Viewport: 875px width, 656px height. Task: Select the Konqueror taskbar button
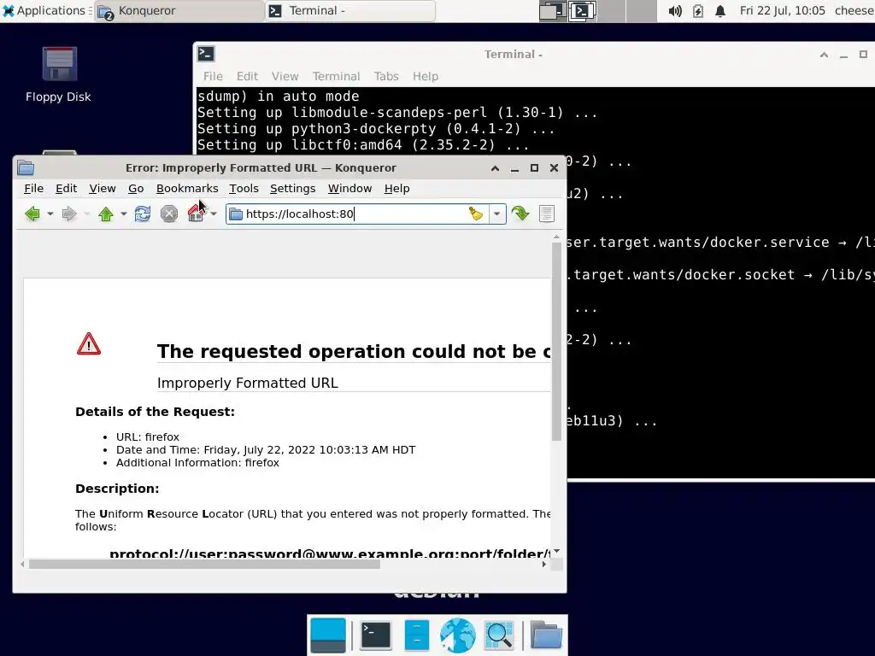click(179, 10)
